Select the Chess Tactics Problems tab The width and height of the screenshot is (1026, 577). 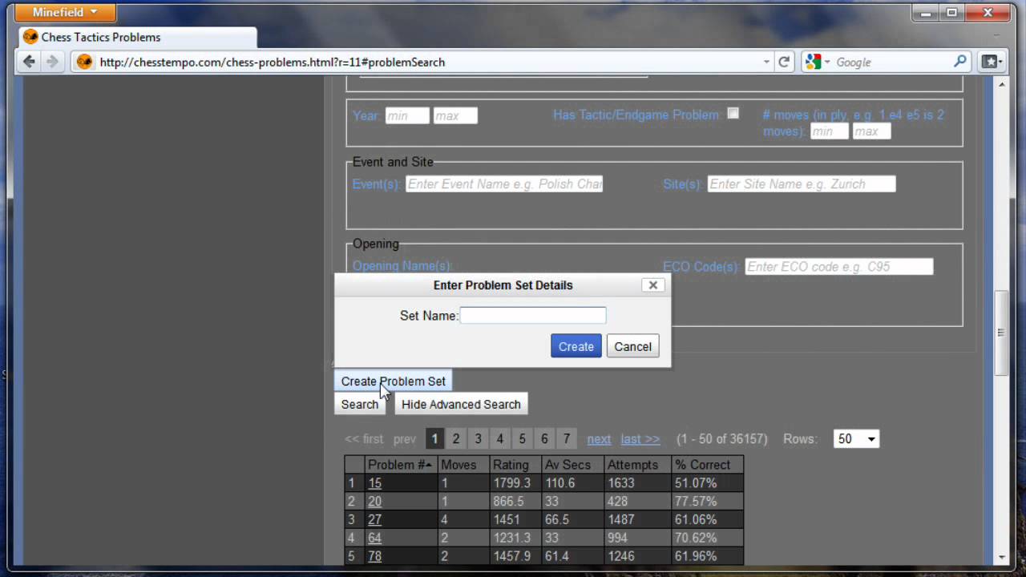click(x=138, y=37)
